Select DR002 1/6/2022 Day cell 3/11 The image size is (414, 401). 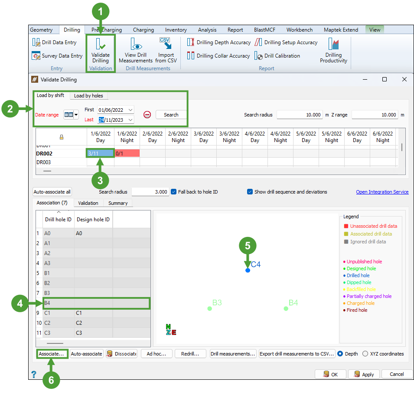point(100,154)
